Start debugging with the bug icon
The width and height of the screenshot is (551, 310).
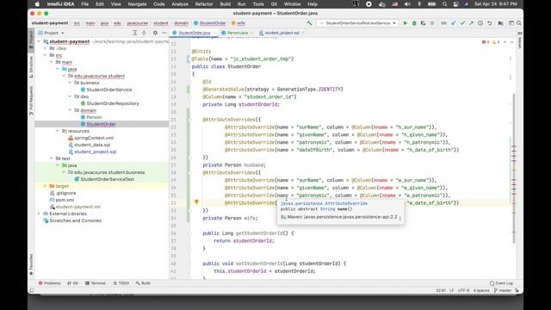point(414,23)
